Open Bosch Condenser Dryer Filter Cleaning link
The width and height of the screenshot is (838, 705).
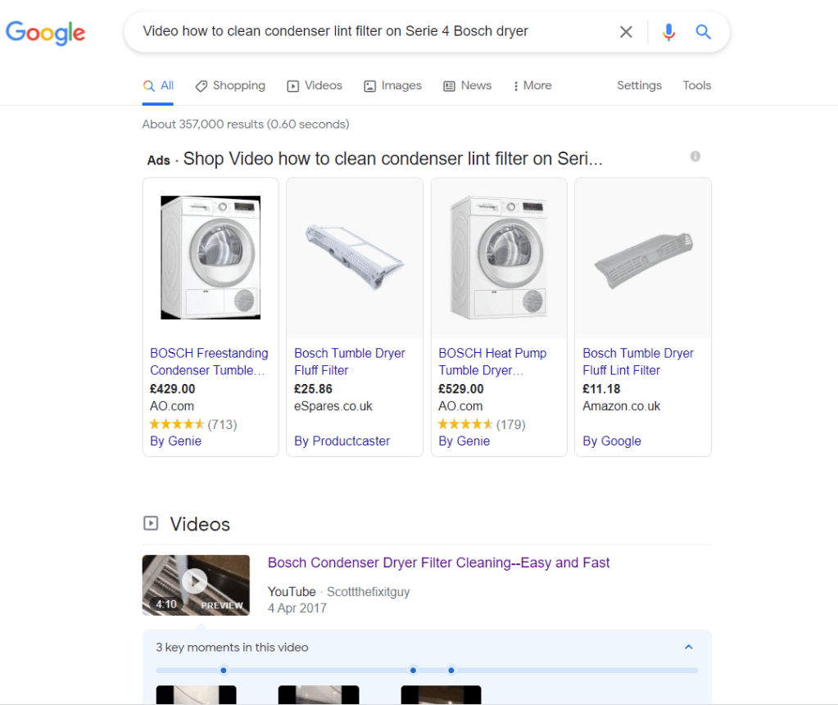[438, 563]
